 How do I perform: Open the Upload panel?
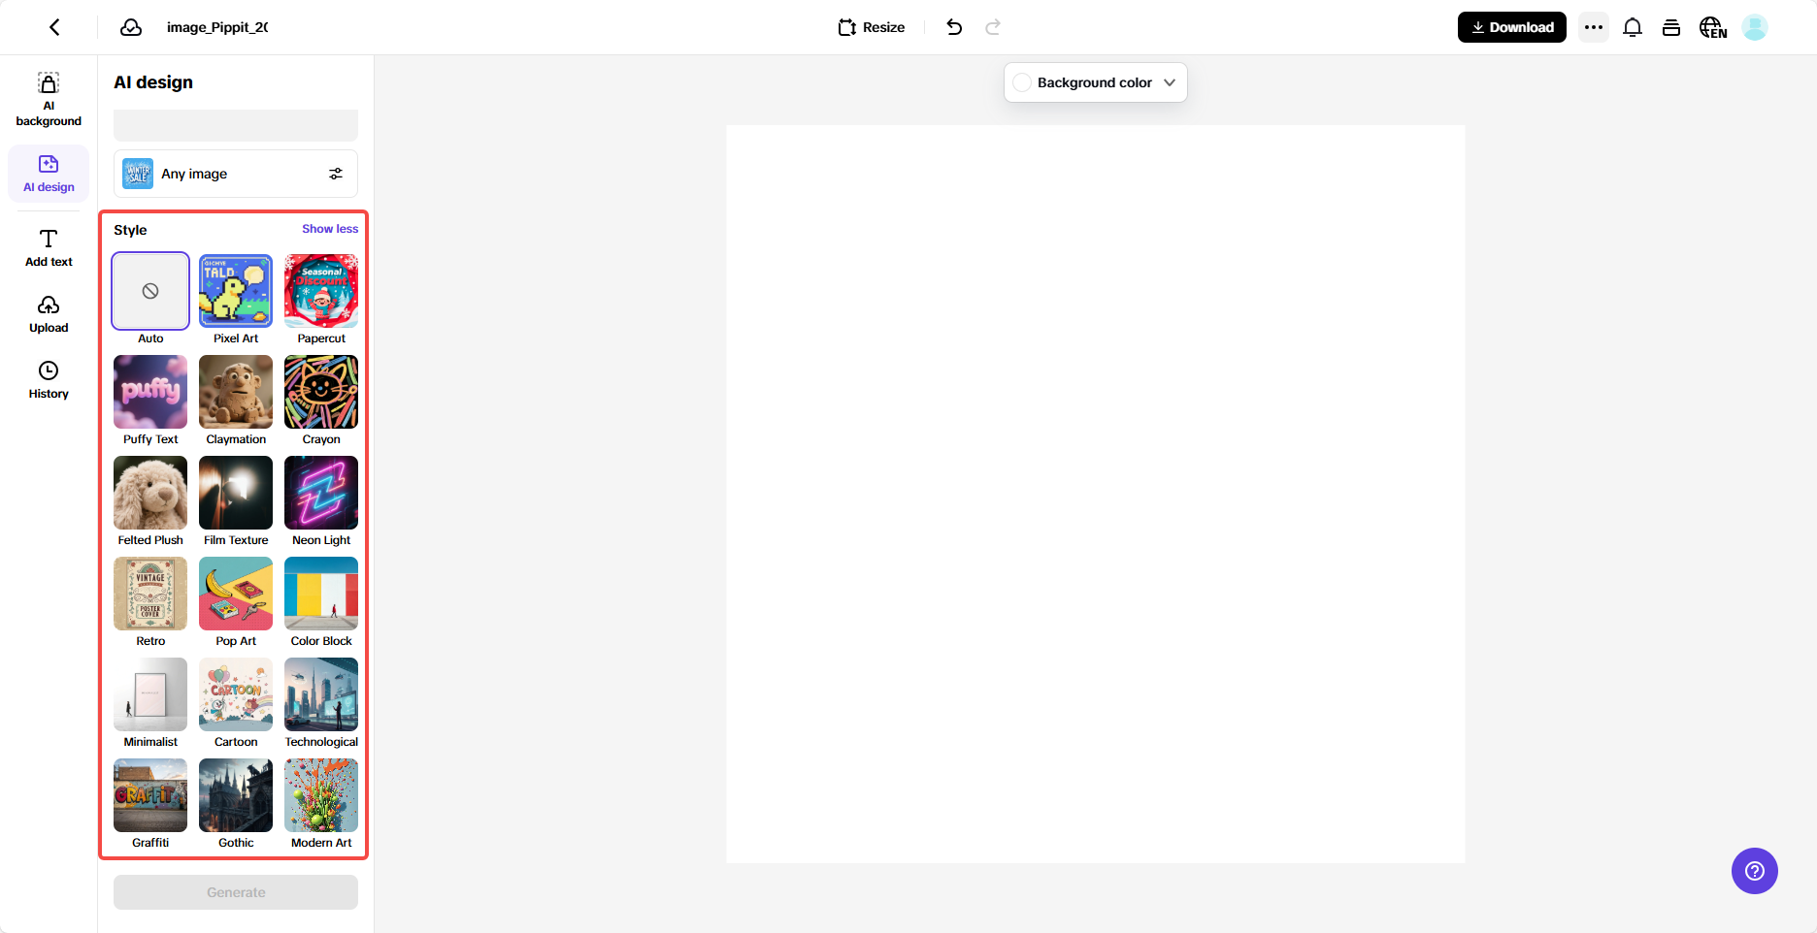tap(49, 314)
